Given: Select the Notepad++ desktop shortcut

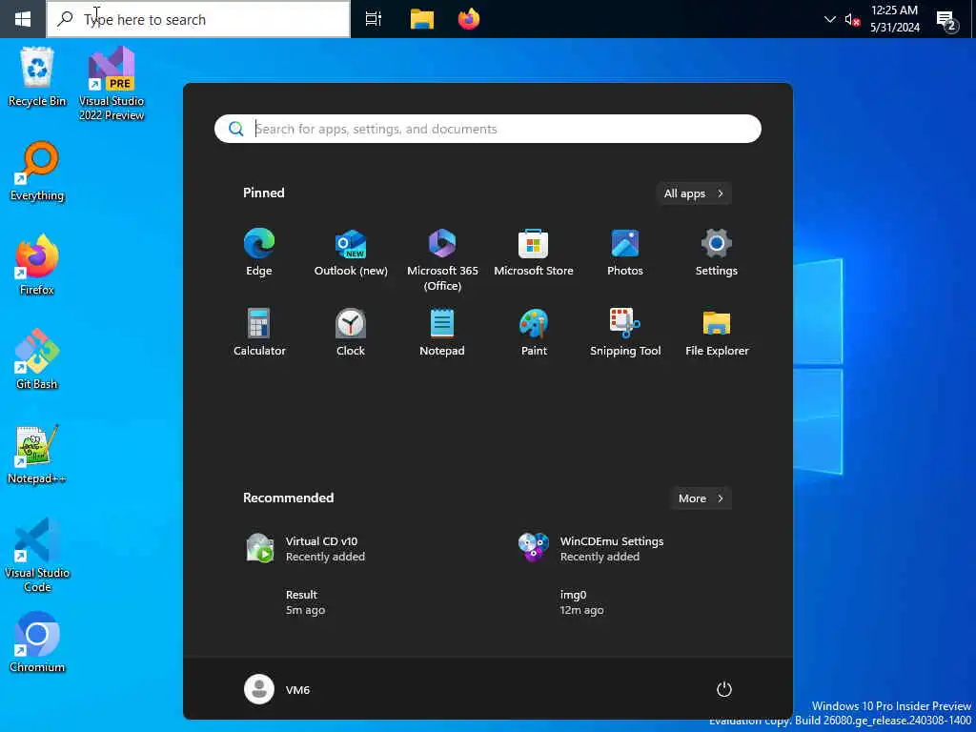Looking at the screenshot, I should 37,455.
